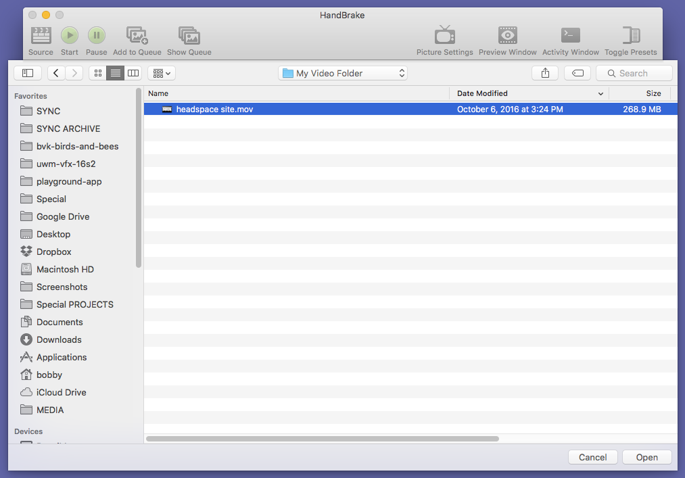The image size is (685, 478).
Task: Click the Open button
Action: pyautogui.click(x=647, y=457)
